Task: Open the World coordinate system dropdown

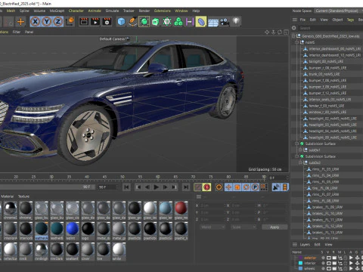Action: pos(213,227)
